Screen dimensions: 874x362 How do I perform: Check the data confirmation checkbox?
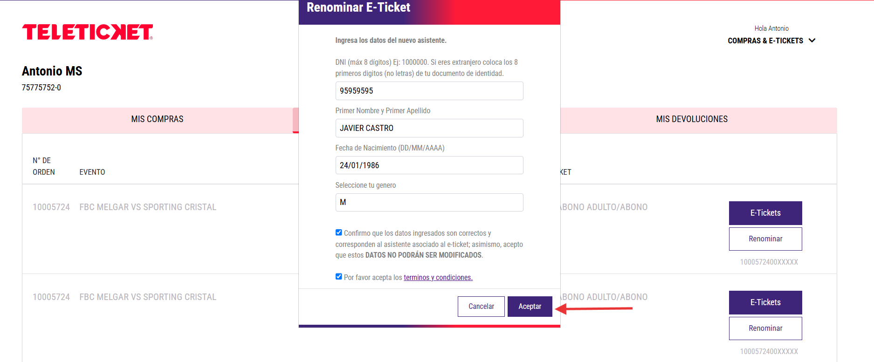coord(339,232)
